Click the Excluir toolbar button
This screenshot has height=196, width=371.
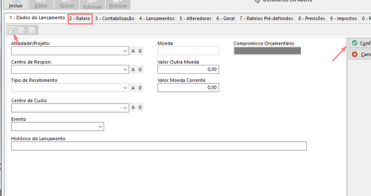[67, 5]
